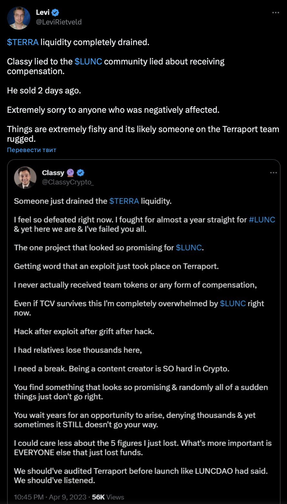Open the more options menu on Levi's tweet

pyautogui.click(x=276, y=13)
